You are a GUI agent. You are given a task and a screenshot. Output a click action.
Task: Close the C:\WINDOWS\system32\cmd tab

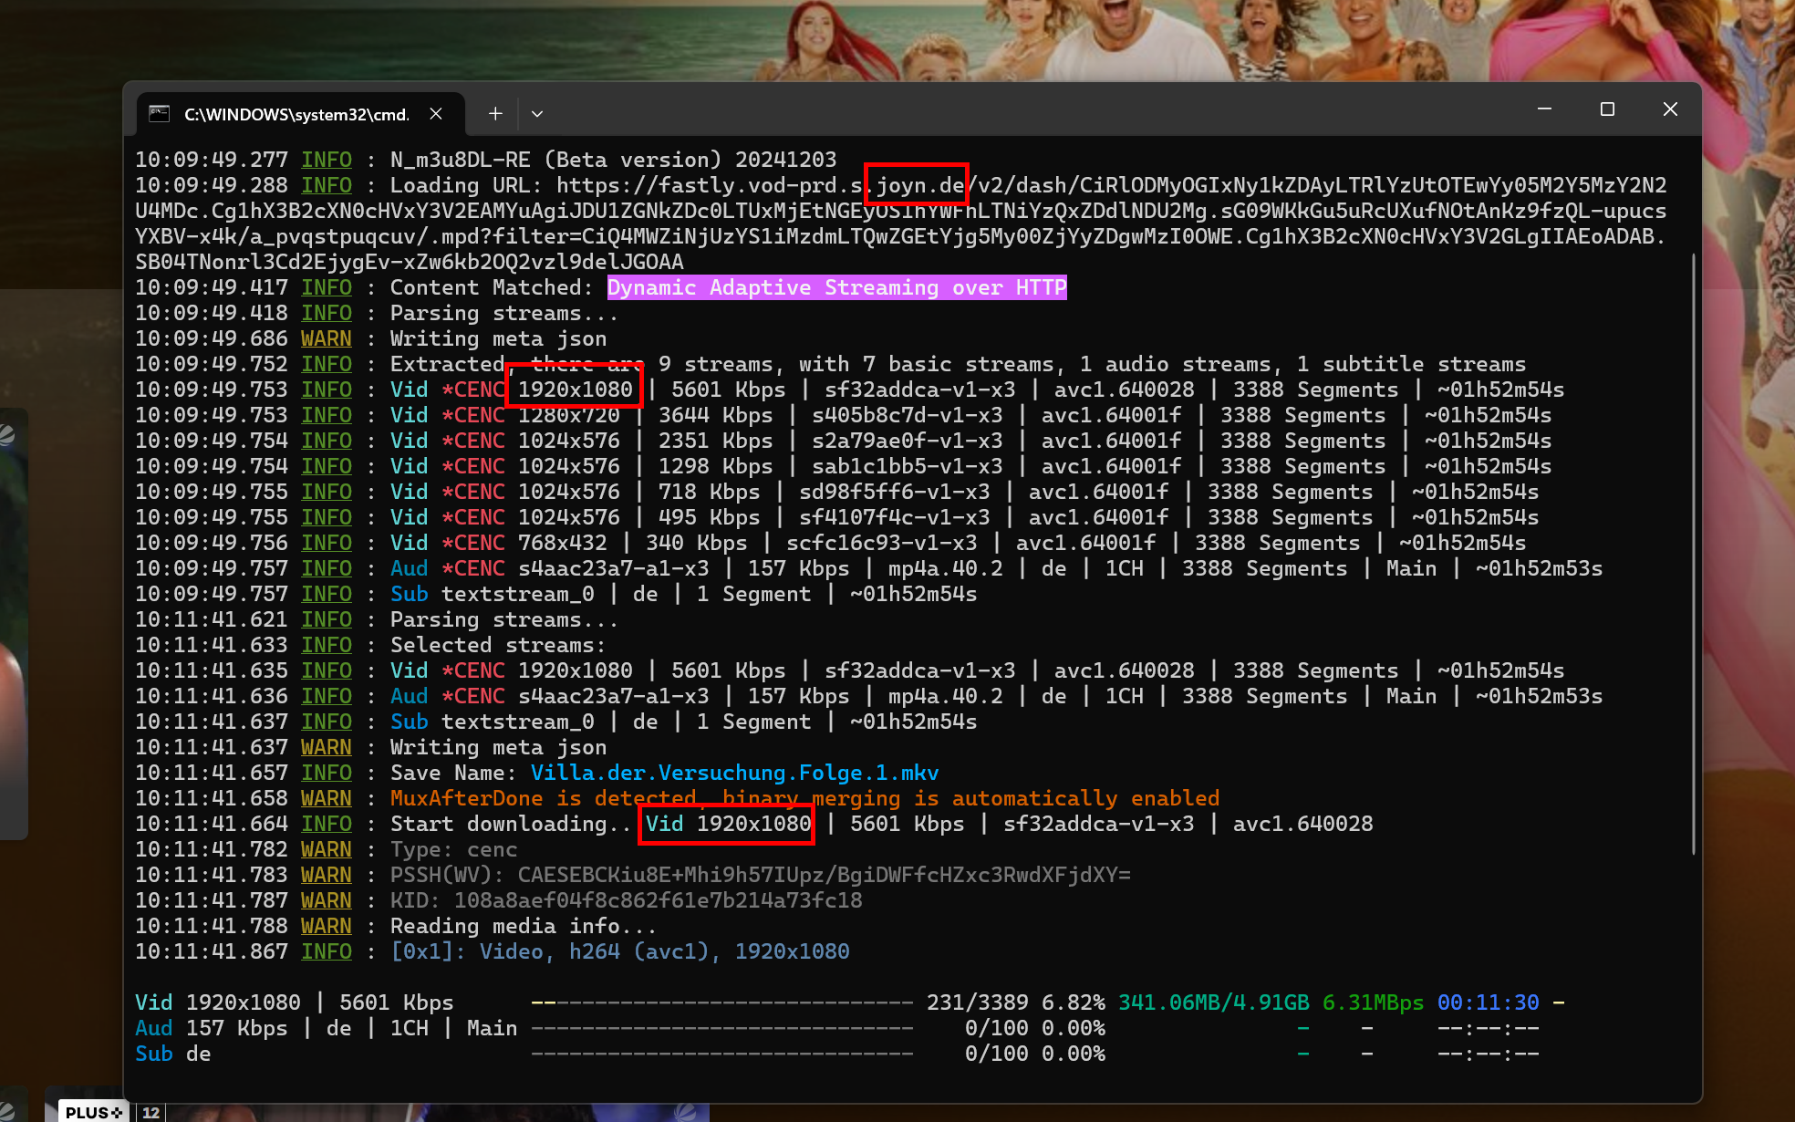(436, 113)
